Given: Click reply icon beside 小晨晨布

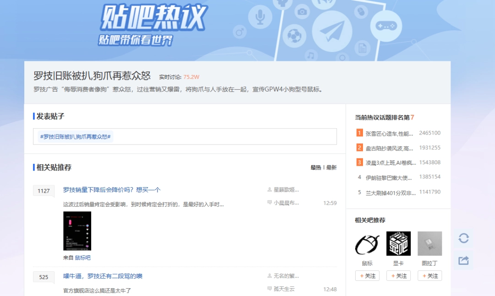Looking at the screenshot, I should click(x=269, y=203).
